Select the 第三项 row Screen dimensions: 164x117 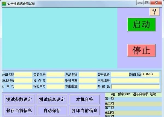(x=133, y=108)
